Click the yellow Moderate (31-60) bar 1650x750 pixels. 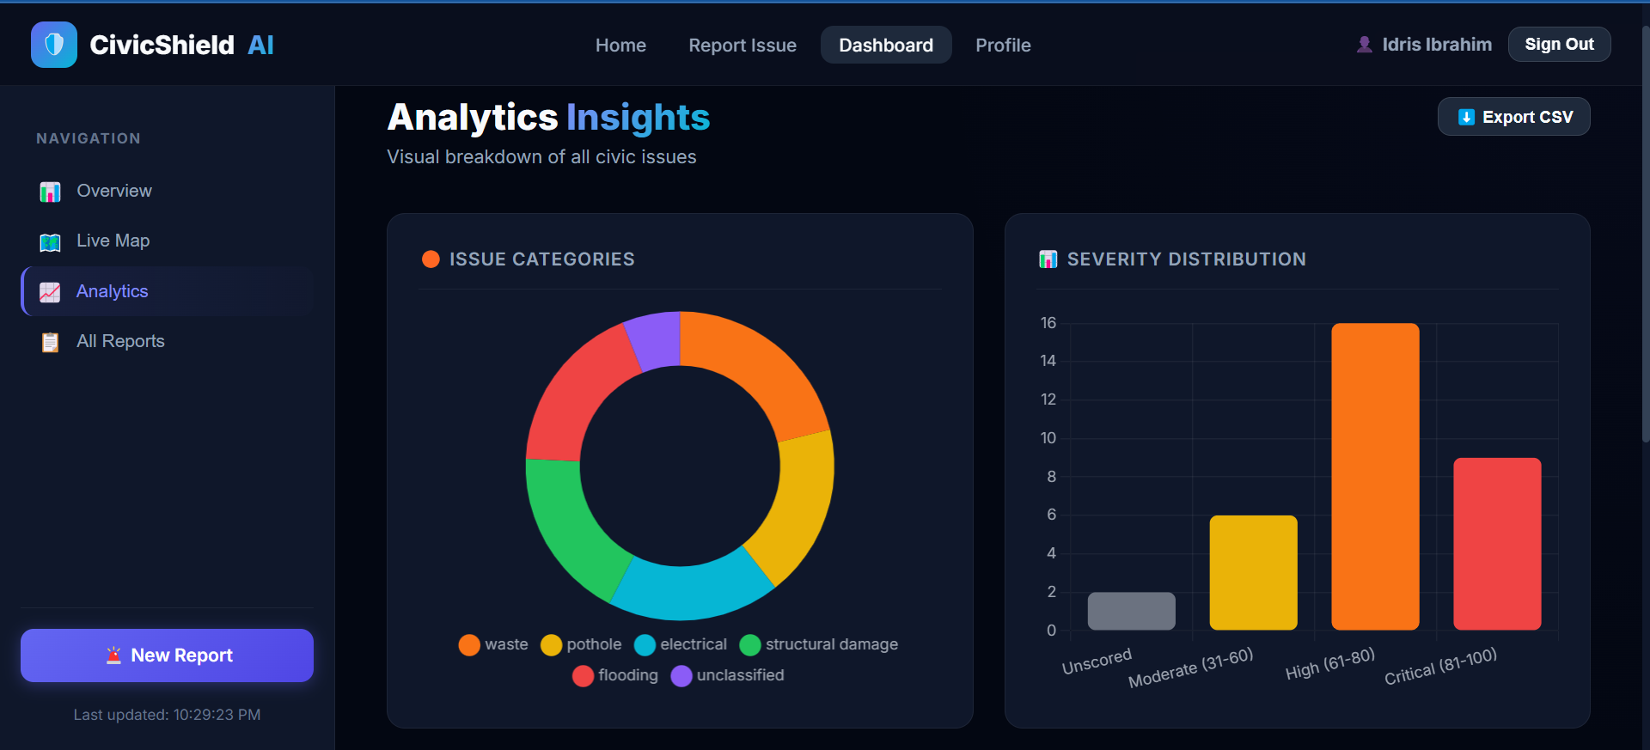click(x=1253, y=572)
